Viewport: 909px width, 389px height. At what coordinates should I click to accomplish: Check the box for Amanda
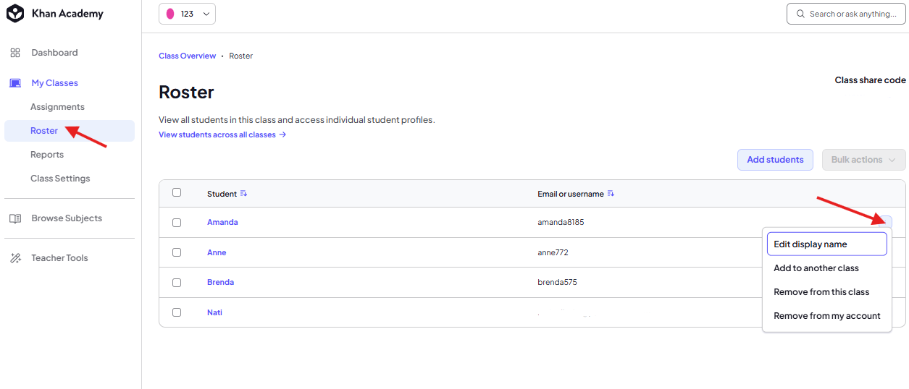pyautogui.click(x=177, y=223)
